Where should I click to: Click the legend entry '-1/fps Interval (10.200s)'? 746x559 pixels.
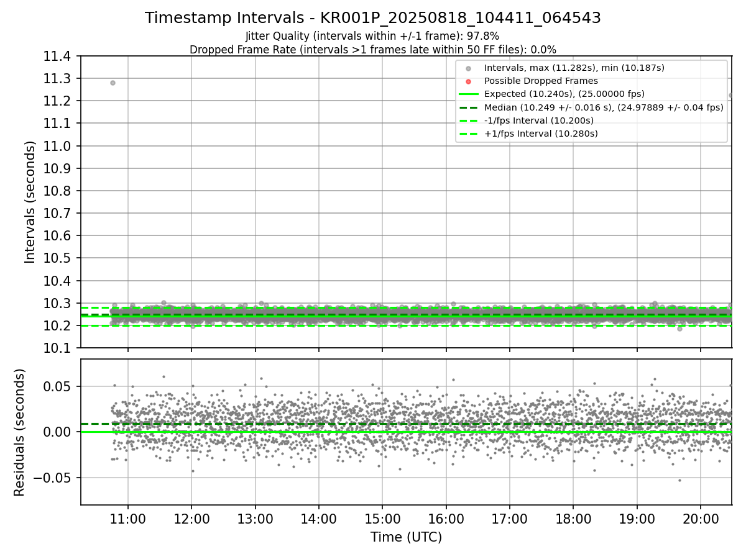click(x=539, y=120)
